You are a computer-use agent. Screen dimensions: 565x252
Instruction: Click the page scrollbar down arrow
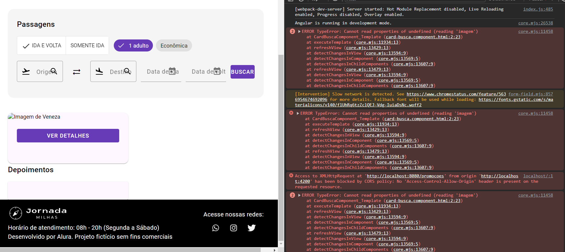tap(281, 244)
